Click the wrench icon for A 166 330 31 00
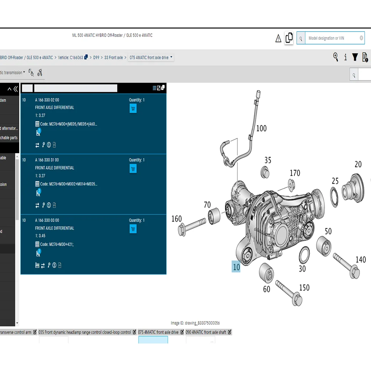 [43, 205]
